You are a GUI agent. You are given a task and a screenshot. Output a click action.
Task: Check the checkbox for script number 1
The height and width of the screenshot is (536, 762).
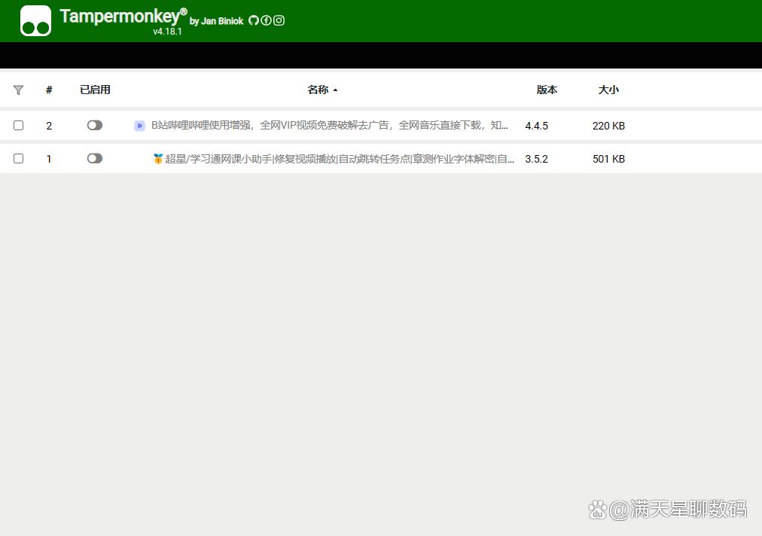click(19, 158)
